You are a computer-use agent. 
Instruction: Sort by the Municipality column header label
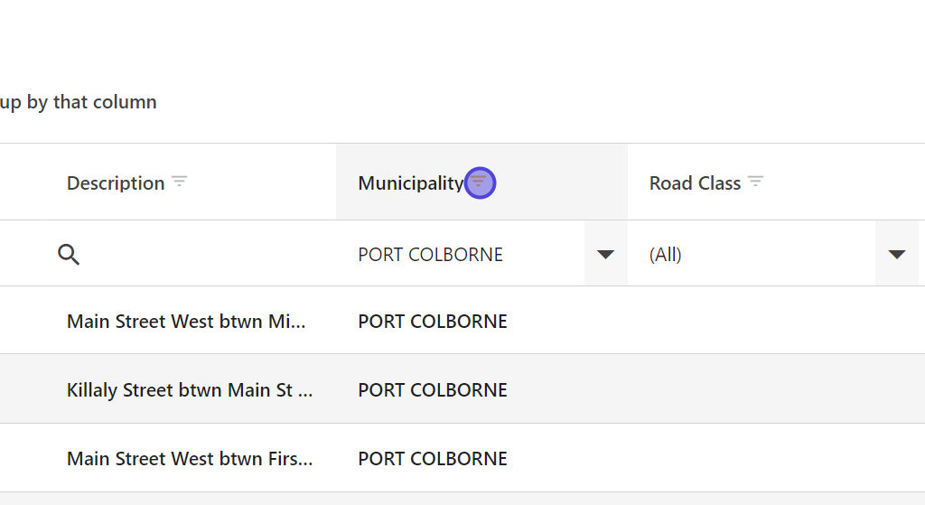410,183
